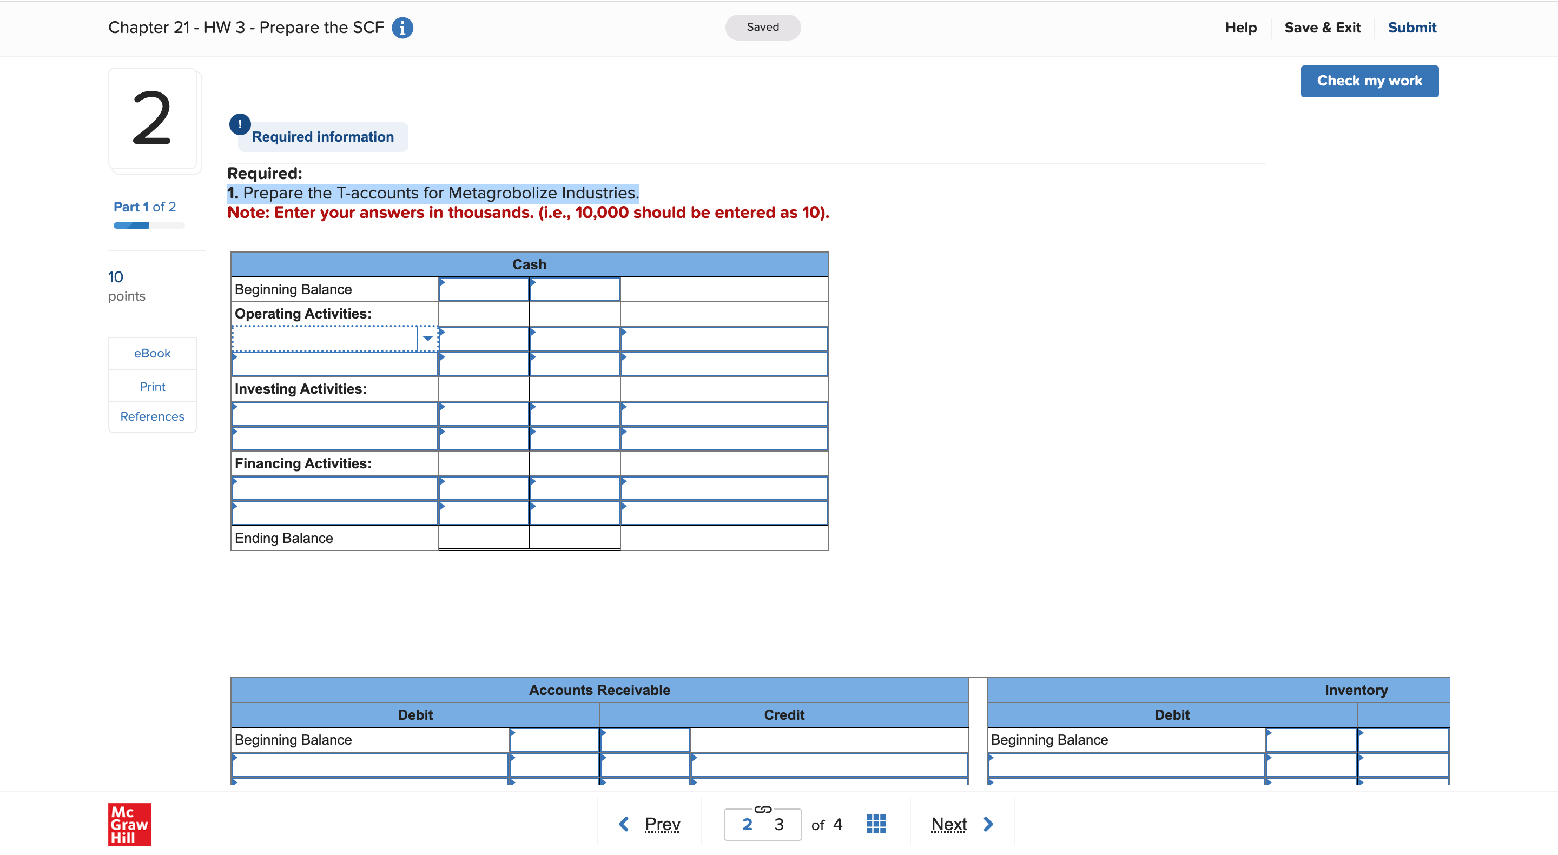Click the Print link in the sidebar
This screenshot has height=855, width=1558.
pyautogui.click(x=152, y=386)
